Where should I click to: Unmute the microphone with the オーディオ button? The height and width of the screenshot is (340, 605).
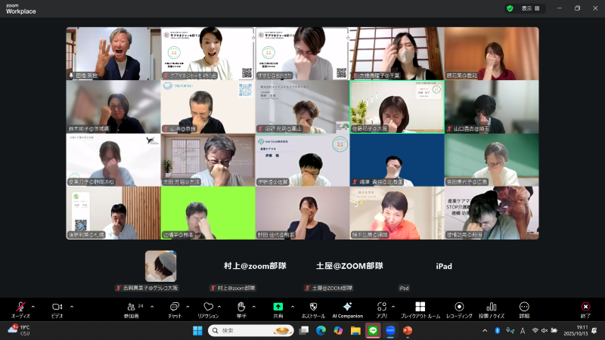click(20, 308)
